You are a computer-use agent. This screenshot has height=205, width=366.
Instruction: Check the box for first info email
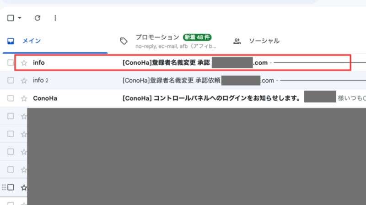pos(11,63)
